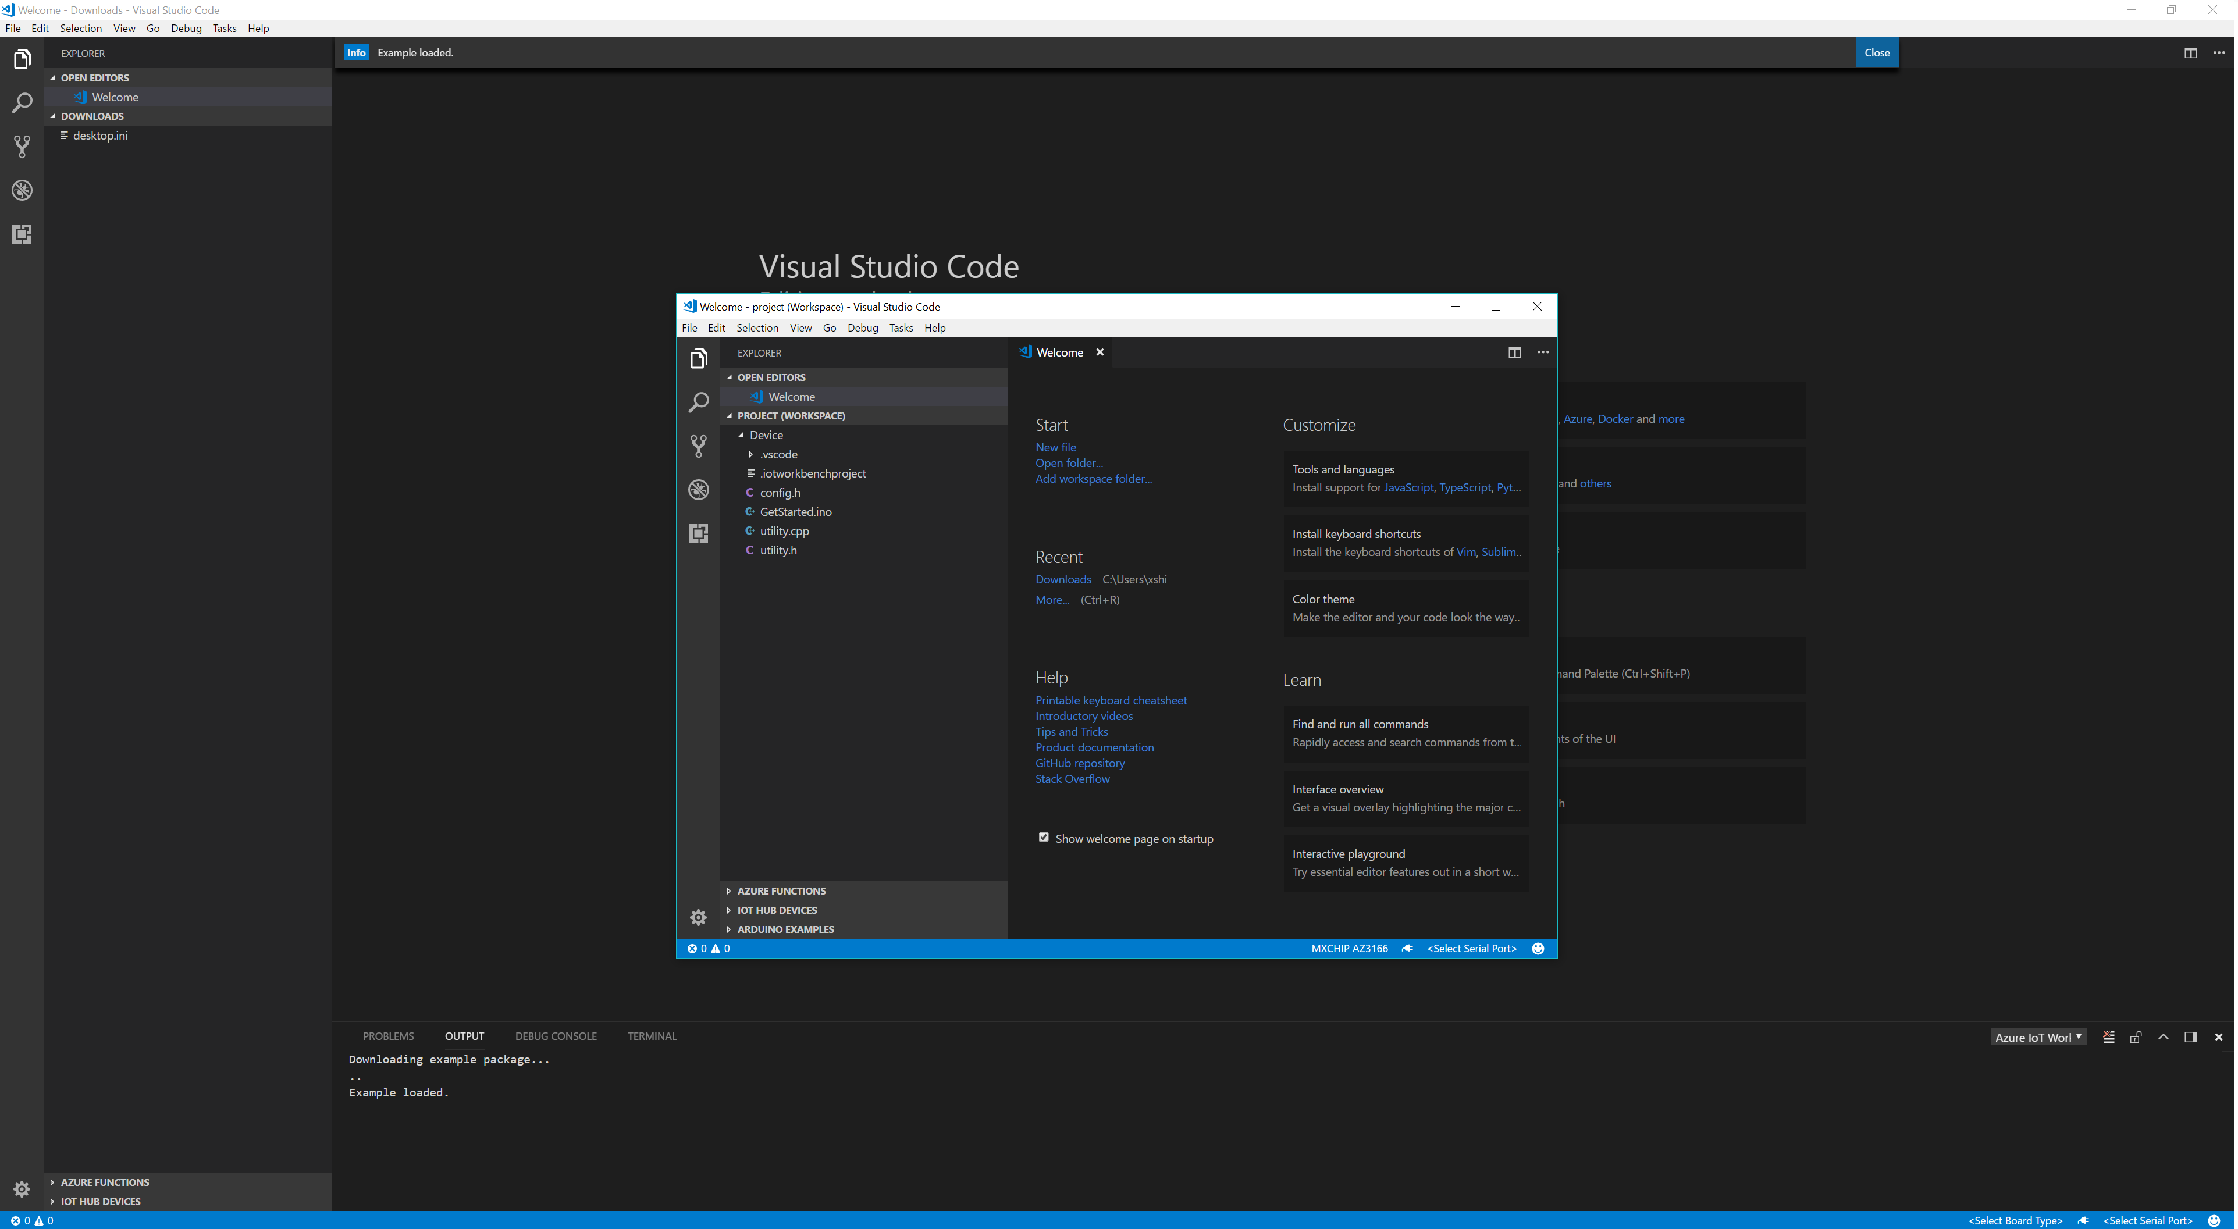Image resolution: width=2238 pixels, height=1229 pixels.
Task: Open the File menu in project window
Action: tap(689, 328)
